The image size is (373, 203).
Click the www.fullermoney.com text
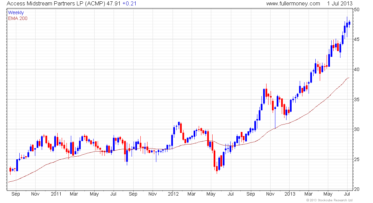pos(293,4)
